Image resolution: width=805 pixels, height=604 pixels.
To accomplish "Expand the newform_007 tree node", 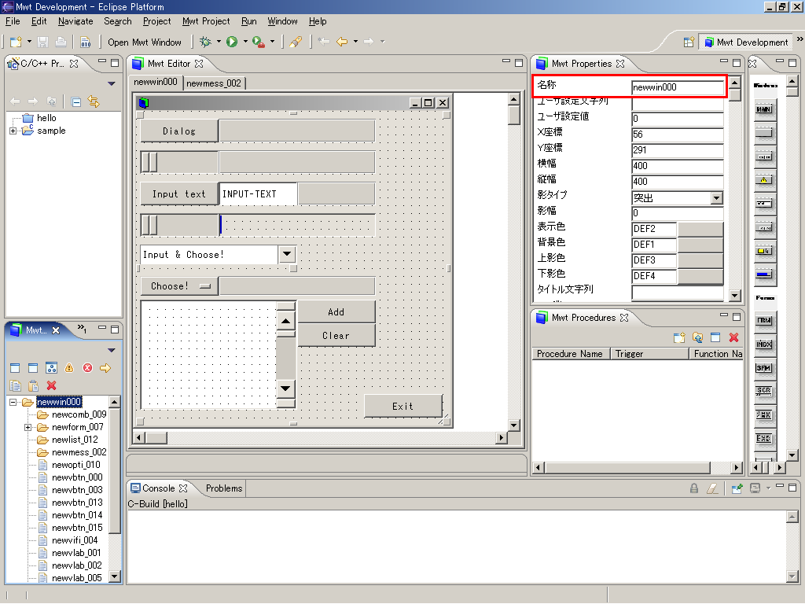I will tap(28, 427).
